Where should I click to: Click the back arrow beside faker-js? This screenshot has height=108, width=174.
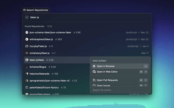27,17
